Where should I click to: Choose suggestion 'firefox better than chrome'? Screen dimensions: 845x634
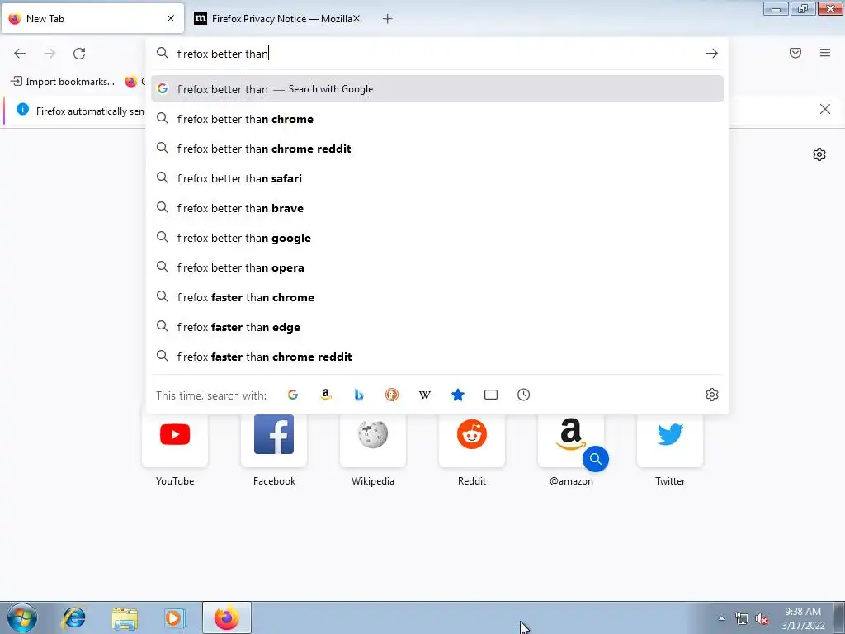[x=437, y=119]
